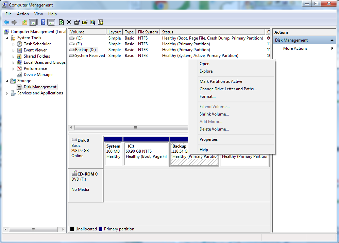Open the Action menu in menu bar
The image size is (339, 243).
point(23,14)
